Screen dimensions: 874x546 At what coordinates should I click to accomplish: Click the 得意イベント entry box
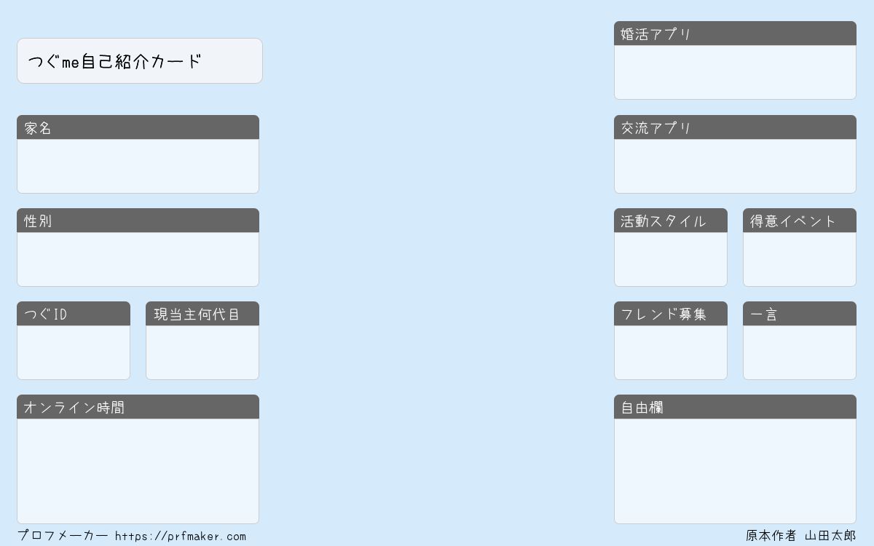point(800,259)
